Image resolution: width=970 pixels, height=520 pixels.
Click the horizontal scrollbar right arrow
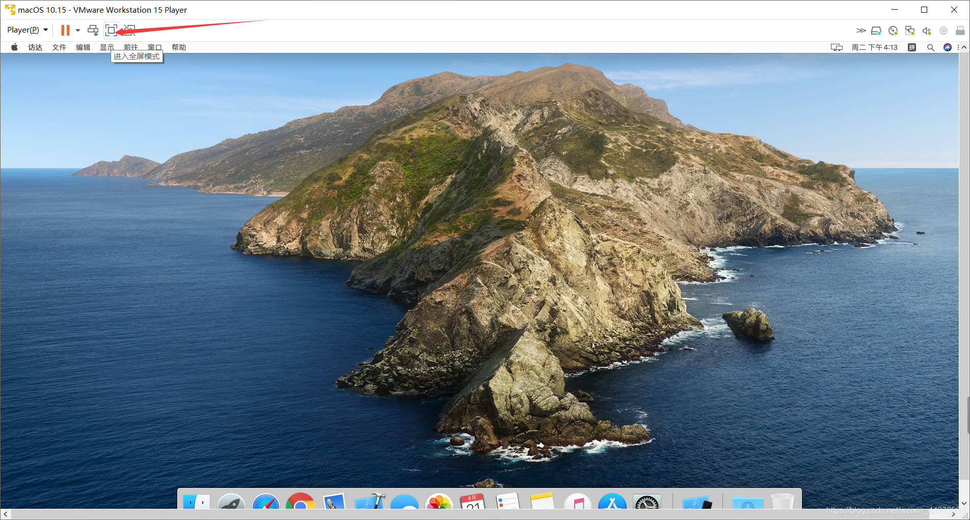click(x=953, y=514)
